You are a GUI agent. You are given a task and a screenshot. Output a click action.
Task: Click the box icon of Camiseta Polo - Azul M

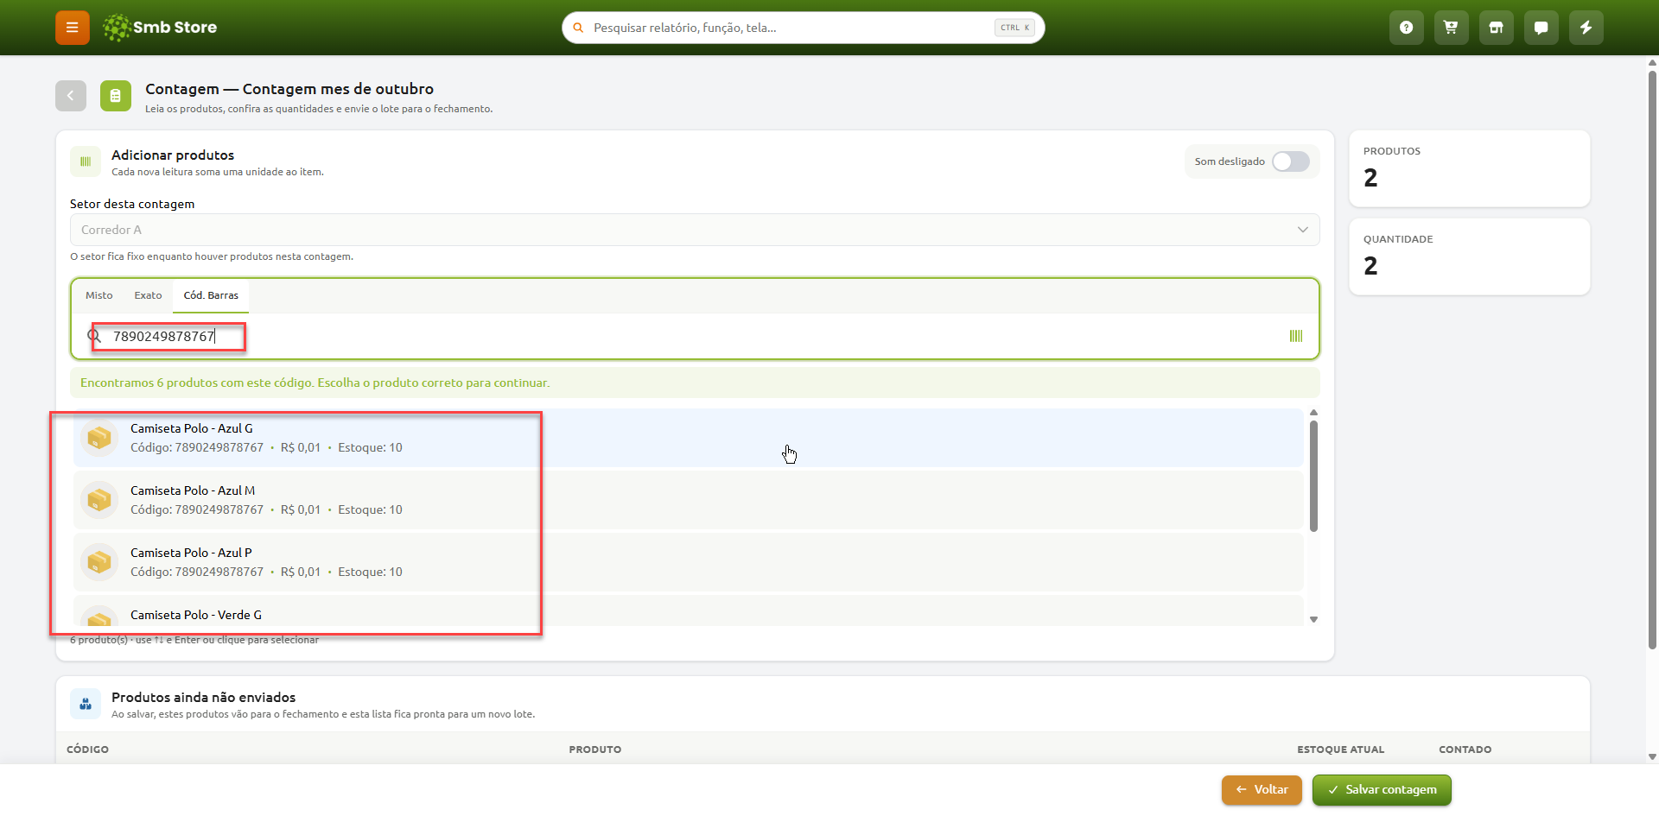[x=99, y=500]
